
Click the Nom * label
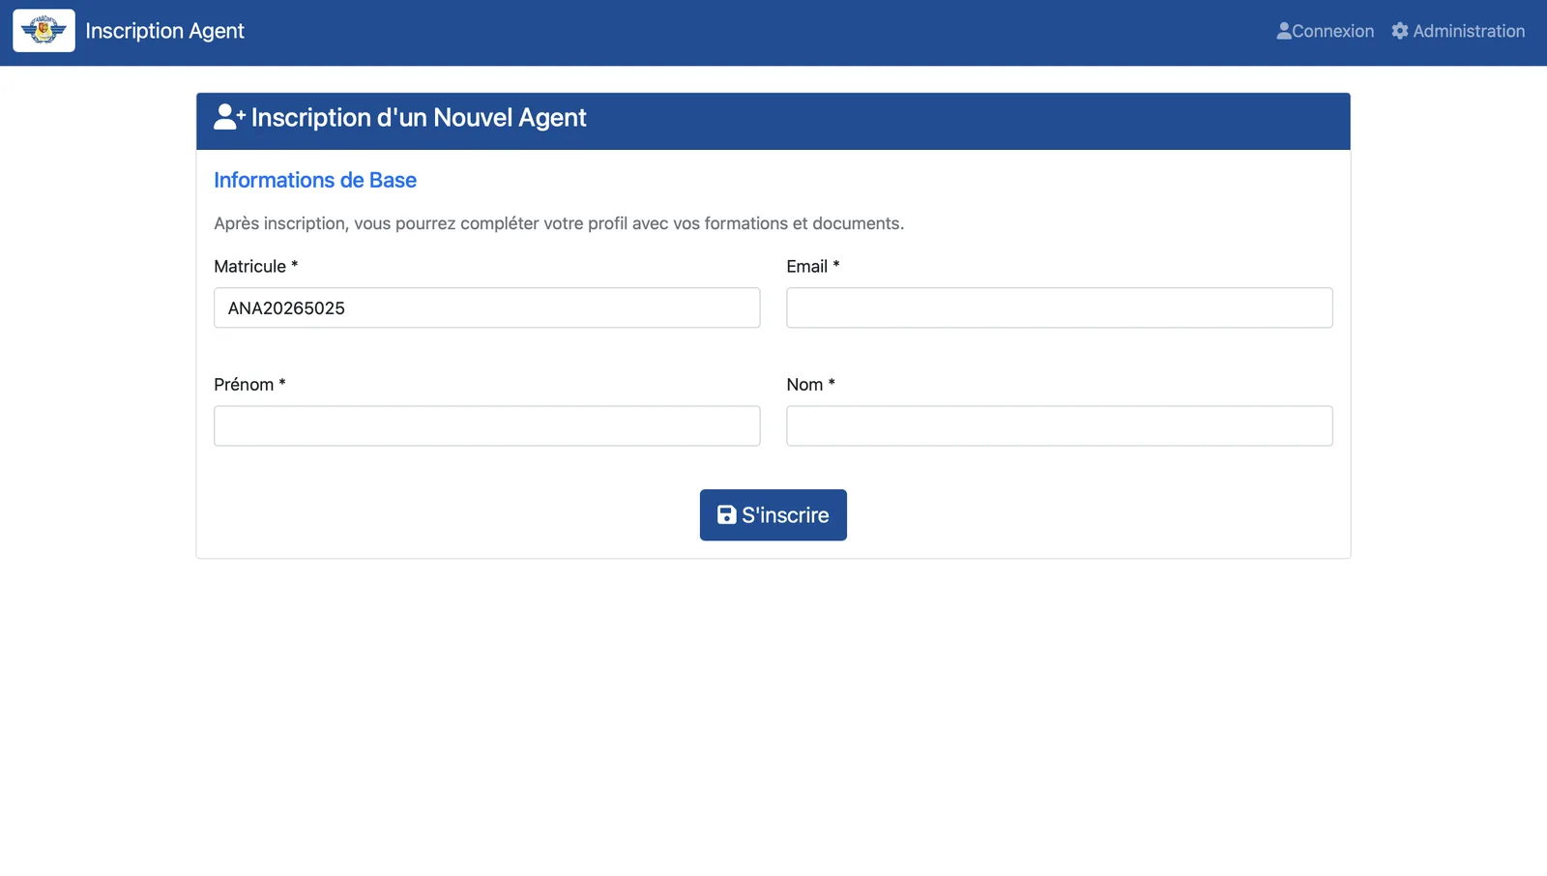click(x=811, y=384)
